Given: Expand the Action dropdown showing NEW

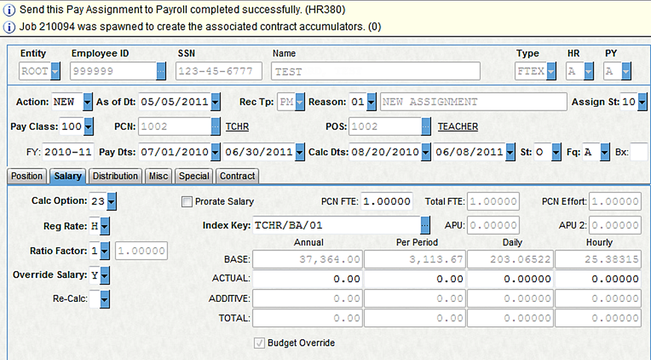Looking at the screenshot, I should tap(87, 102).
